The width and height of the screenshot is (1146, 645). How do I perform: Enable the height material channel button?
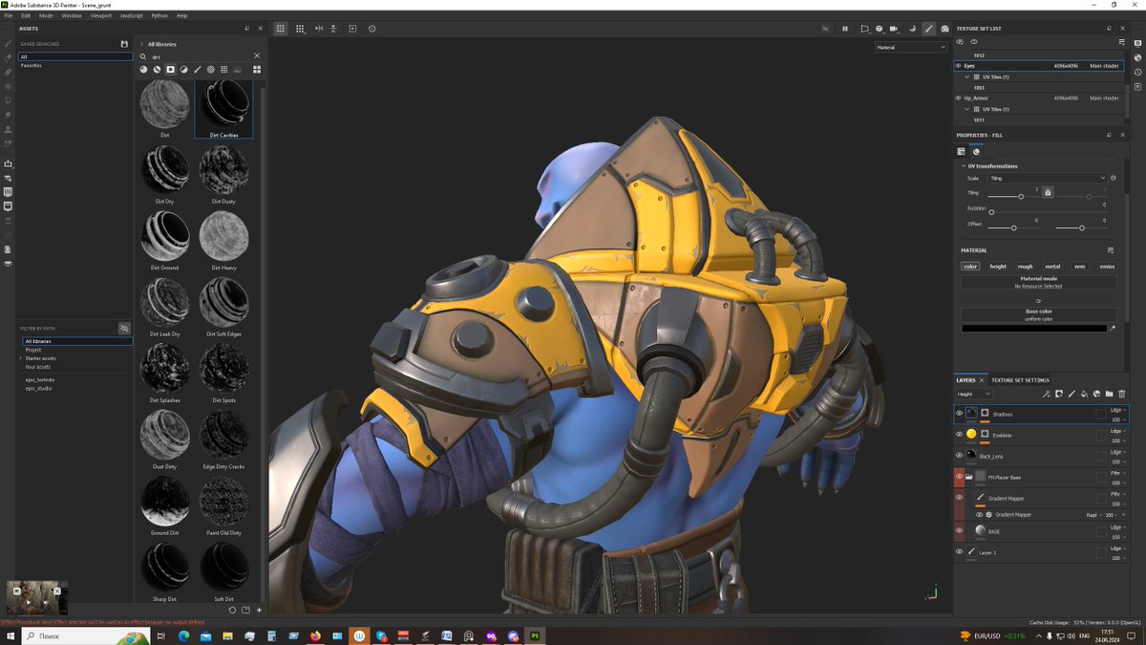(x=998, y=267)
